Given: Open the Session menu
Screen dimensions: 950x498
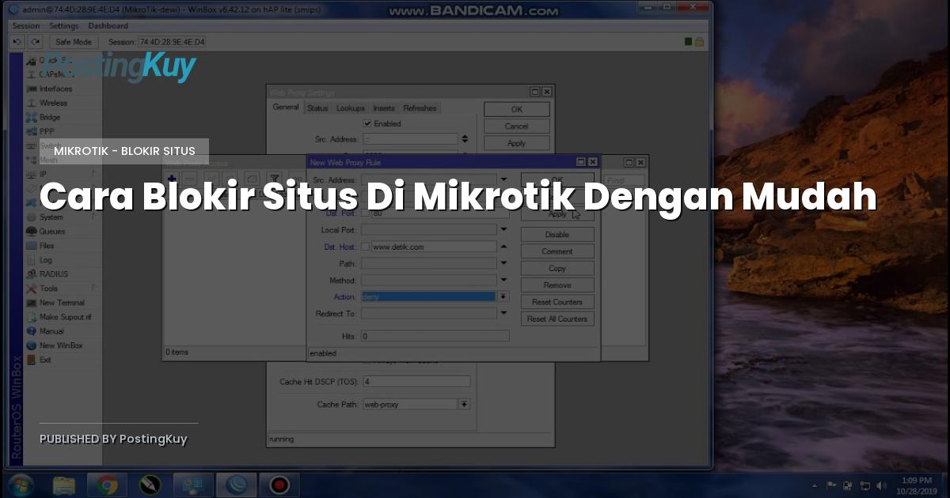Looking at the screenshot, I should click(25, 26).
